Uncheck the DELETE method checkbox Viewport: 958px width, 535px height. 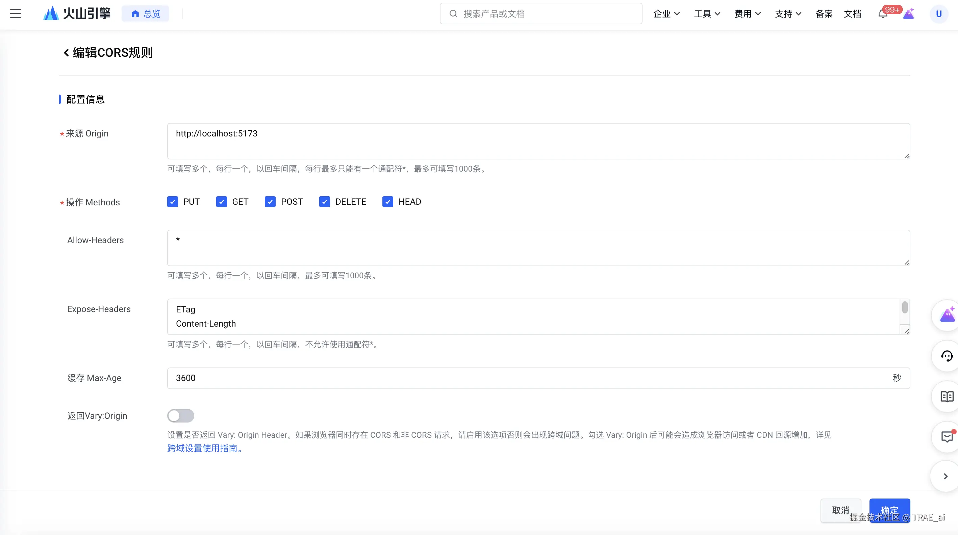[x=324, y=202]
